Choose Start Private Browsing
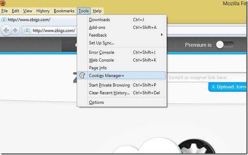This screenshot has height=155, width=248. tap(122, 85)
